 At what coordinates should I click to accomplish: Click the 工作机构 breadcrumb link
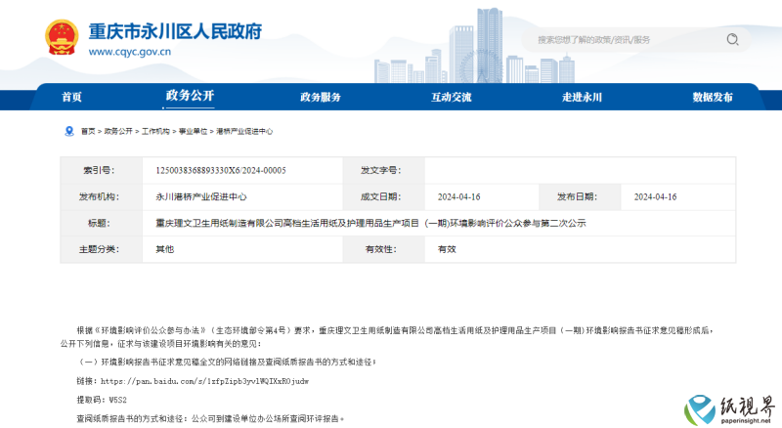pos(155,131)
